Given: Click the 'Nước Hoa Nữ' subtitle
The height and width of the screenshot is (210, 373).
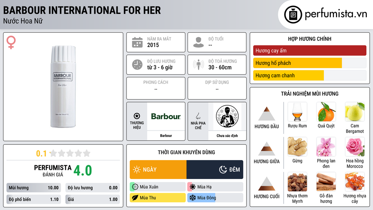Looking at the screenshot, I should click(x=23, y=21).
